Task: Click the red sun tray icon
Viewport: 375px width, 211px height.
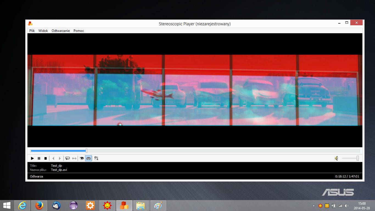Action: click(320, 206)
